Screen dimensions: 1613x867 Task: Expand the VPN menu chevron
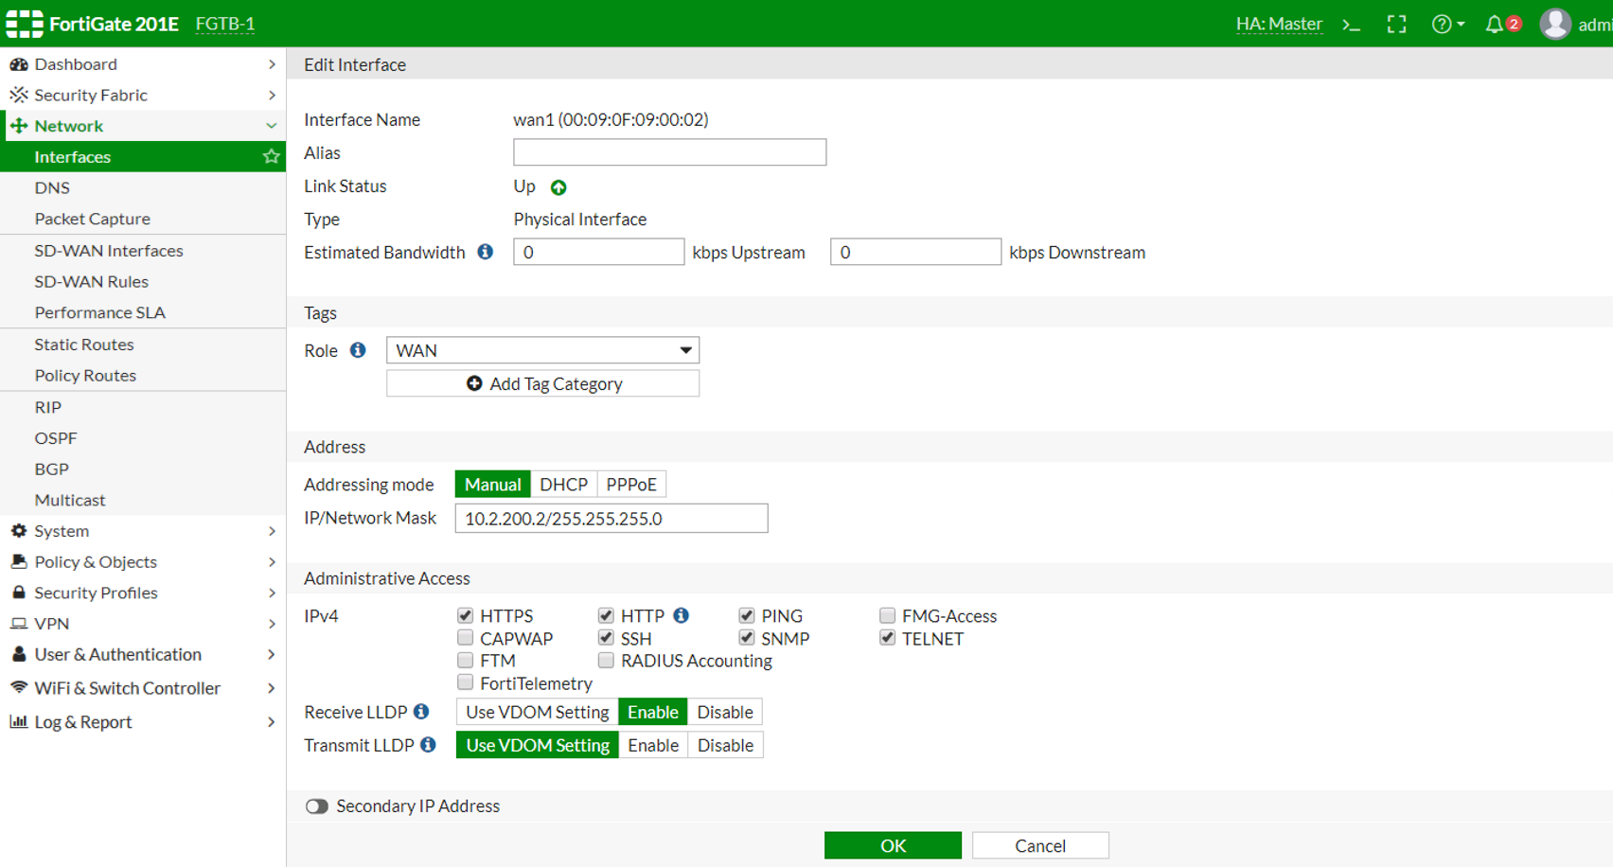[x=272, y=624]
